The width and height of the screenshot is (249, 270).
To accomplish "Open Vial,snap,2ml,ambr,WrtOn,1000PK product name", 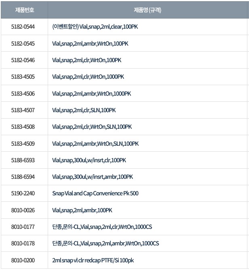I will tap(91, 94).
